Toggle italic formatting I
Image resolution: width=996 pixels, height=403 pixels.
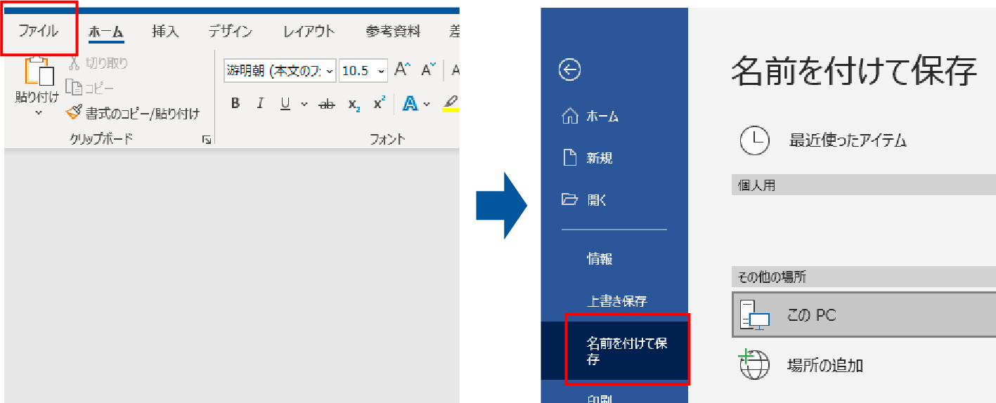tap(259, 104)
